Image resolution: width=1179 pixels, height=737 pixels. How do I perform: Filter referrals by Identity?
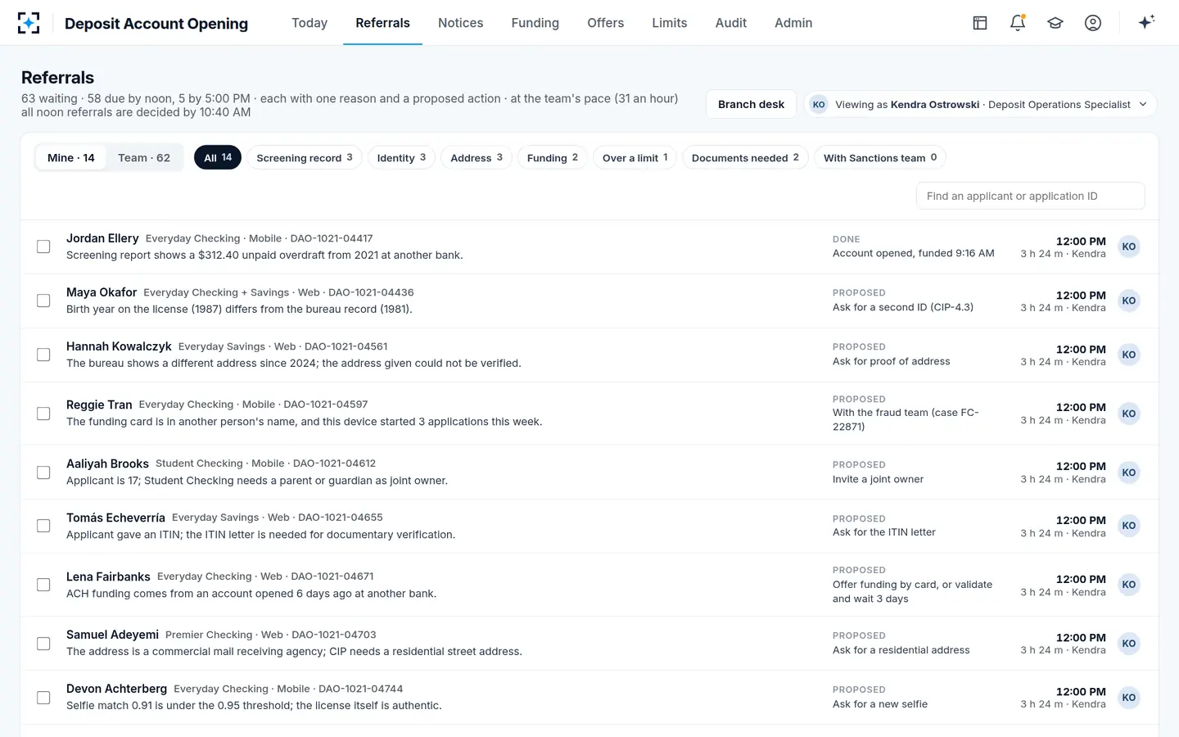click(401, 158)
